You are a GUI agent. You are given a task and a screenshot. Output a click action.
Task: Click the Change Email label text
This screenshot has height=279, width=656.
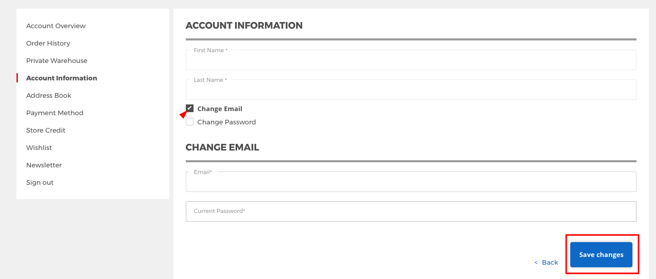pos(220,109)
